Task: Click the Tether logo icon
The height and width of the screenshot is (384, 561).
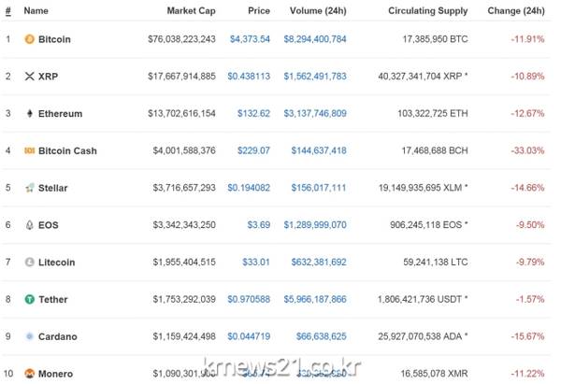Action: [30, 299]
